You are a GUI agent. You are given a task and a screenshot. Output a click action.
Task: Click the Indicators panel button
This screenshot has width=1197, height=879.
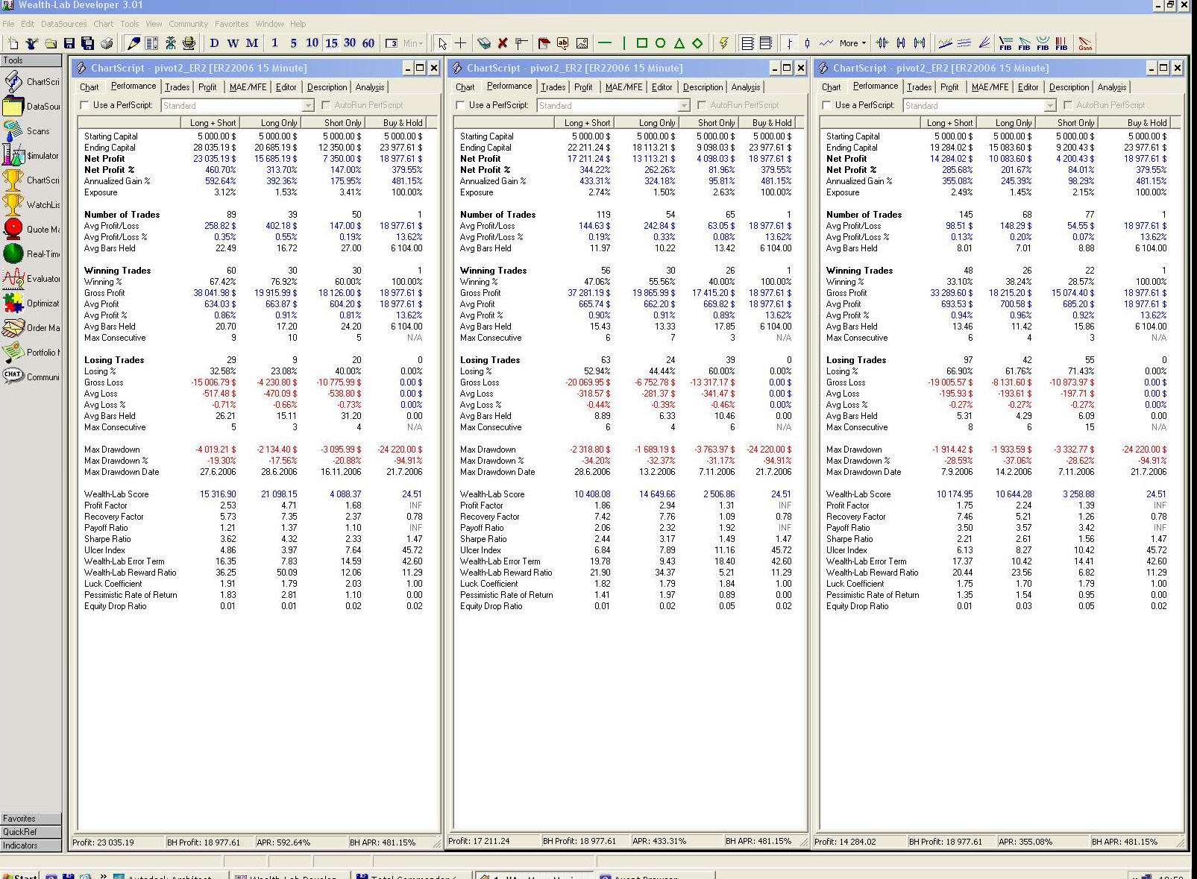click(x=31, y=845)
